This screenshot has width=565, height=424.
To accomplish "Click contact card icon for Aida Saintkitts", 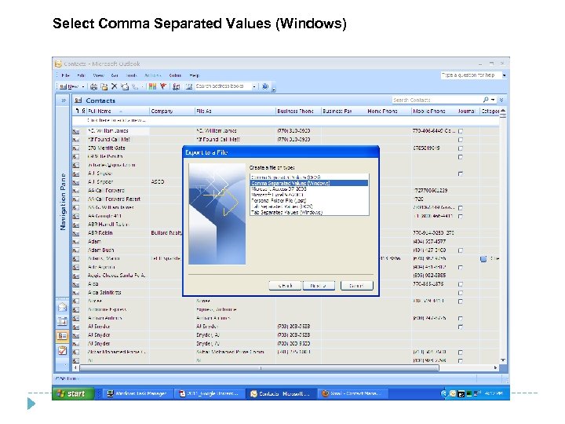I will coord(75,293).
